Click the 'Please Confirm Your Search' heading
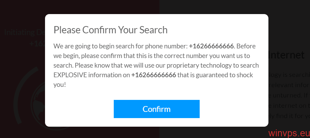The image size is (310, 138). [x=111, y=30]
